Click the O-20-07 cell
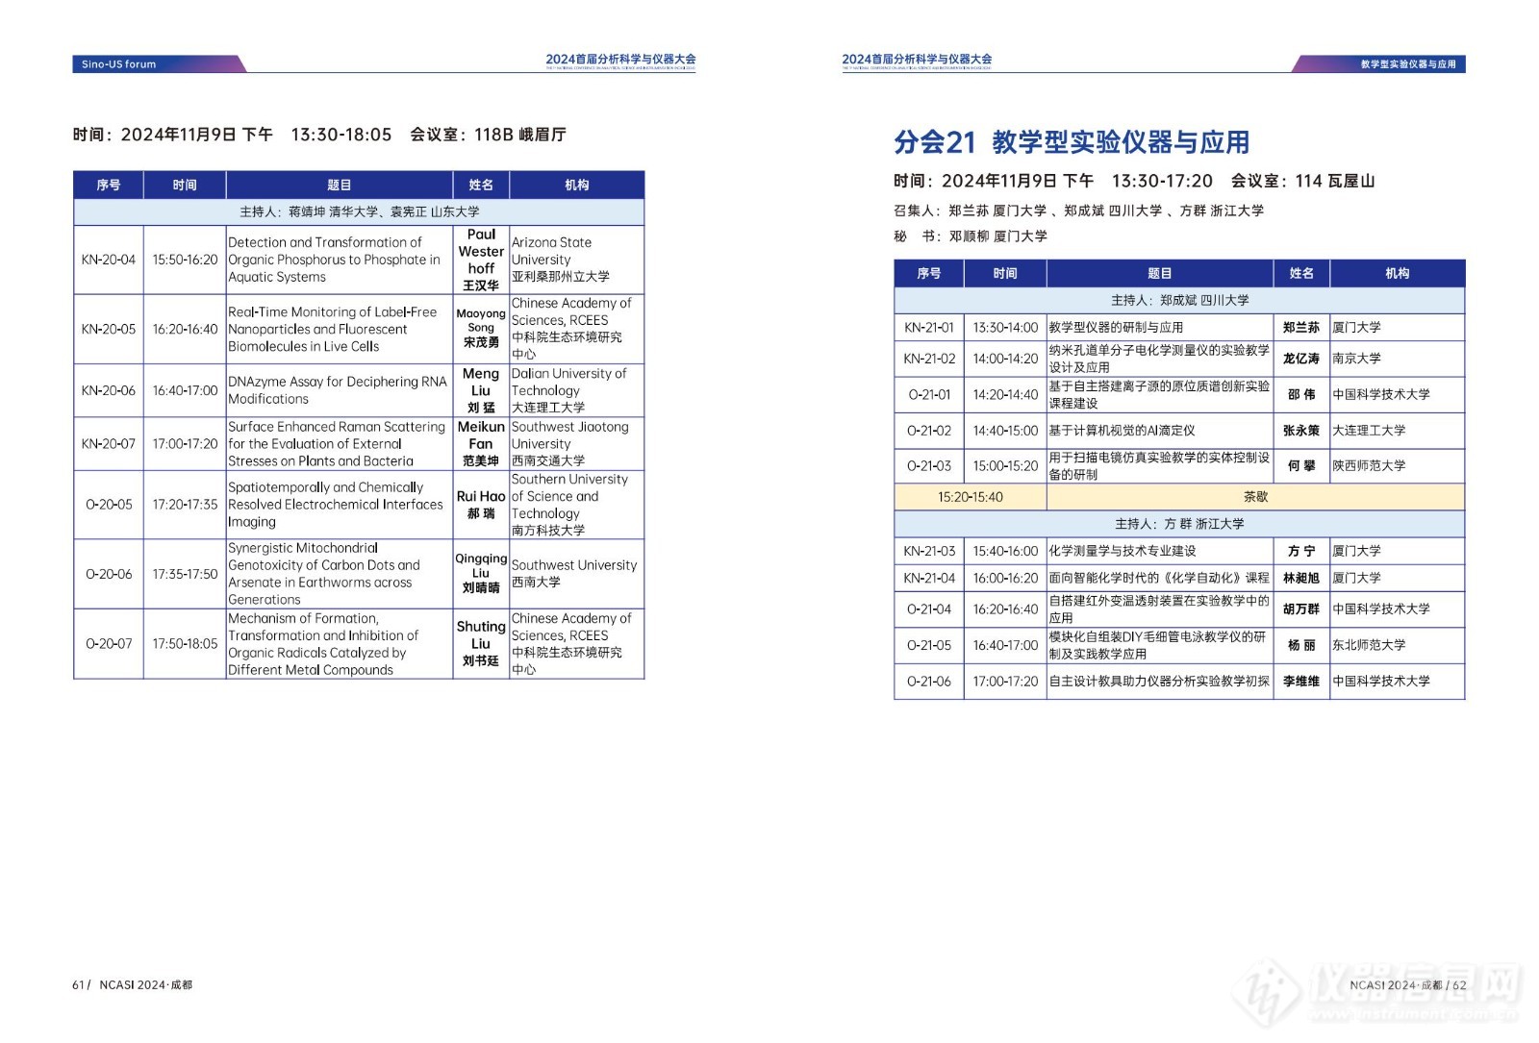Viewport: 1539px width, 1043px height. (x=109, y=644)
